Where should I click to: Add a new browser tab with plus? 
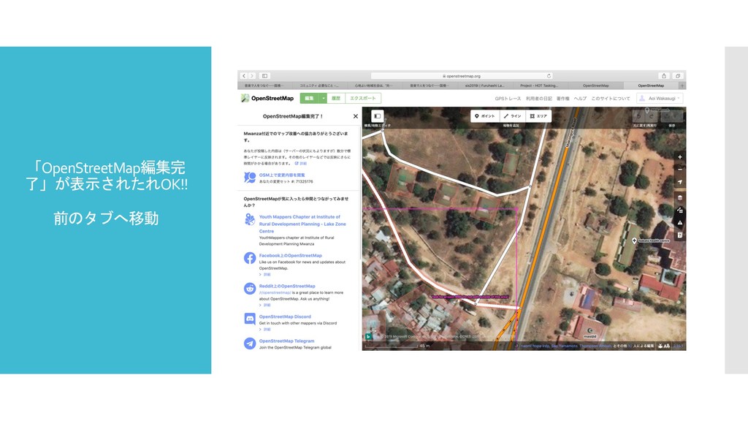[682, 86]
